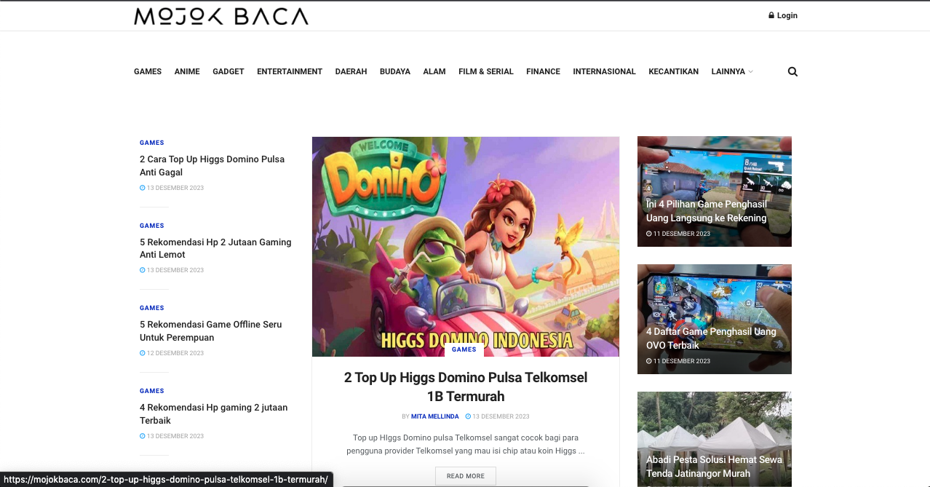The height and width of the screenshot is (487, 930).
Task: Click date under 4 Daftar Game Penghasil Uang OVO
Action: [678, 361]
